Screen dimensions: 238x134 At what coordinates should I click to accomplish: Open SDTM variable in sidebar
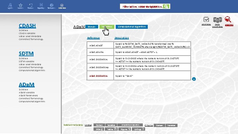tap(26, 62)
